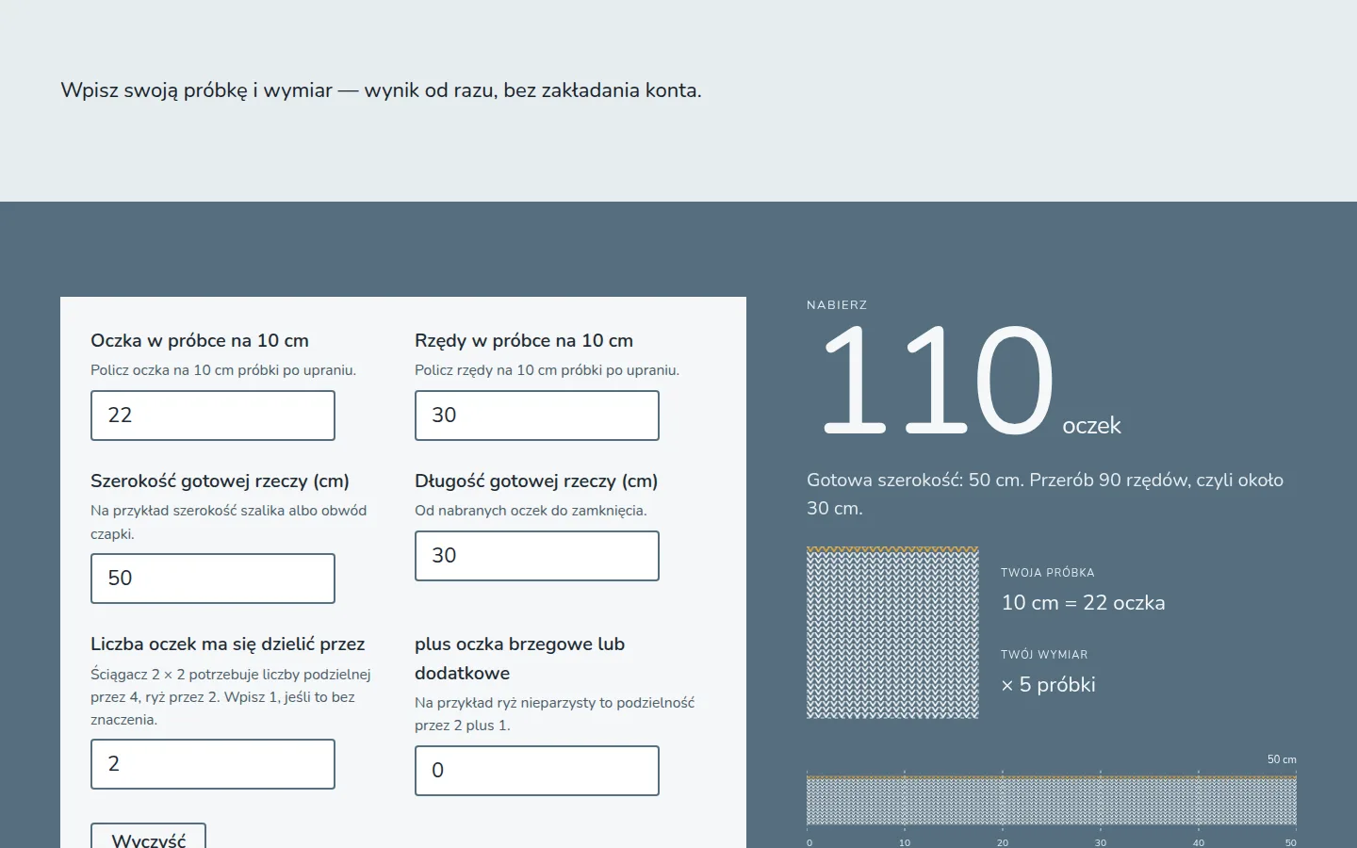Screen dimensions: 1357x848
Task: Click the hint "Na przykład szerokość szalika"
Action: [229, 522]
